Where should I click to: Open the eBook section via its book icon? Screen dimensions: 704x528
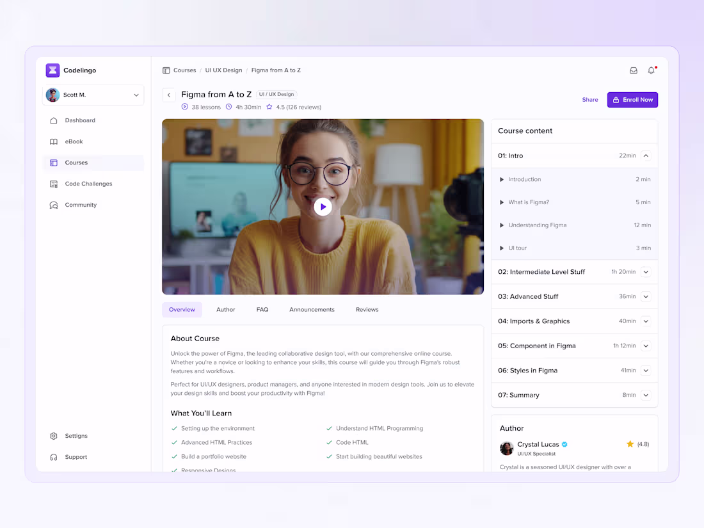(53, 141)
